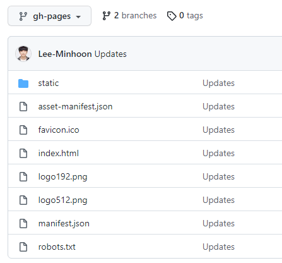Open Updates commit for favicon.ico

click(218, 130)
